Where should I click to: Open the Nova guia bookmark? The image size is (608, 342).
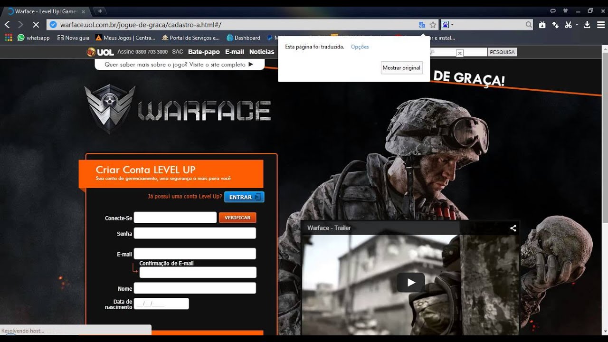pyautogui.click(x=73, y=38)
